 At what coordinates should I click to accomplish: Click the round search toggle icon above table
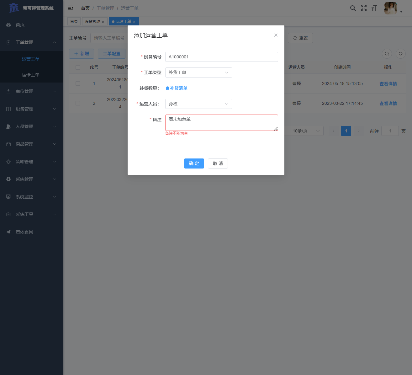pos(387,54)
